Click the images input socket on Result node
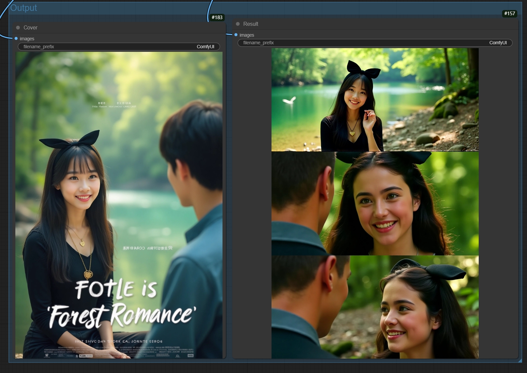Viewport: 527px width, 373px height. (x=236, y=35)
